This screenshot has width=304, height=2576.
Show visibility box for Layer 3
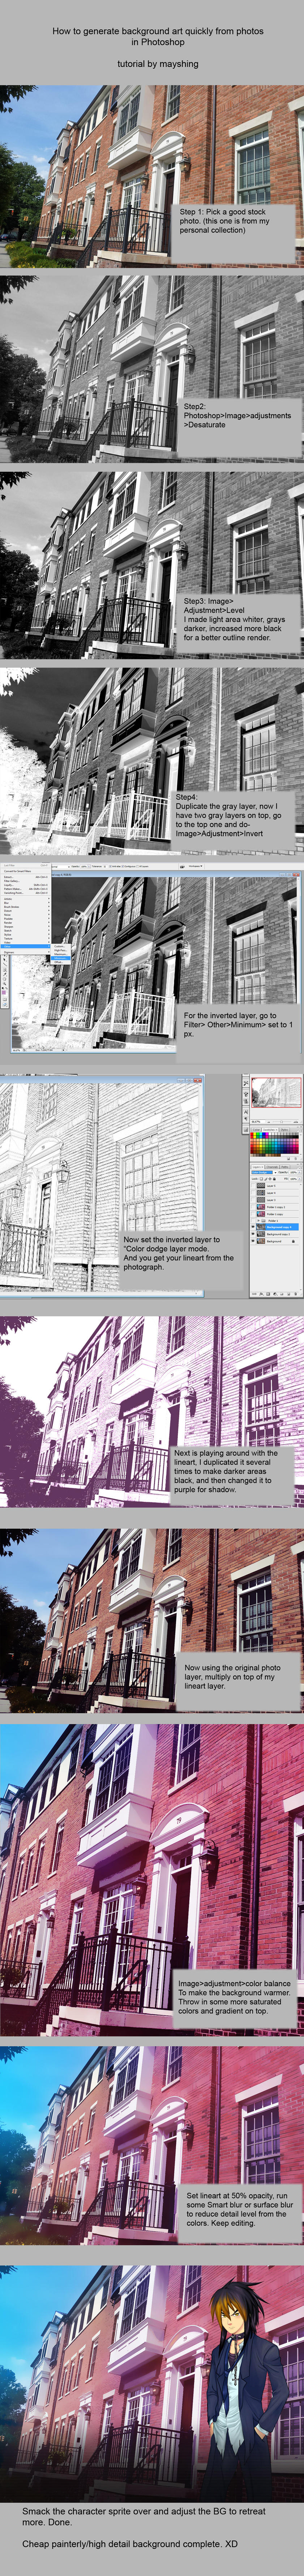(x=253, y=1200)
